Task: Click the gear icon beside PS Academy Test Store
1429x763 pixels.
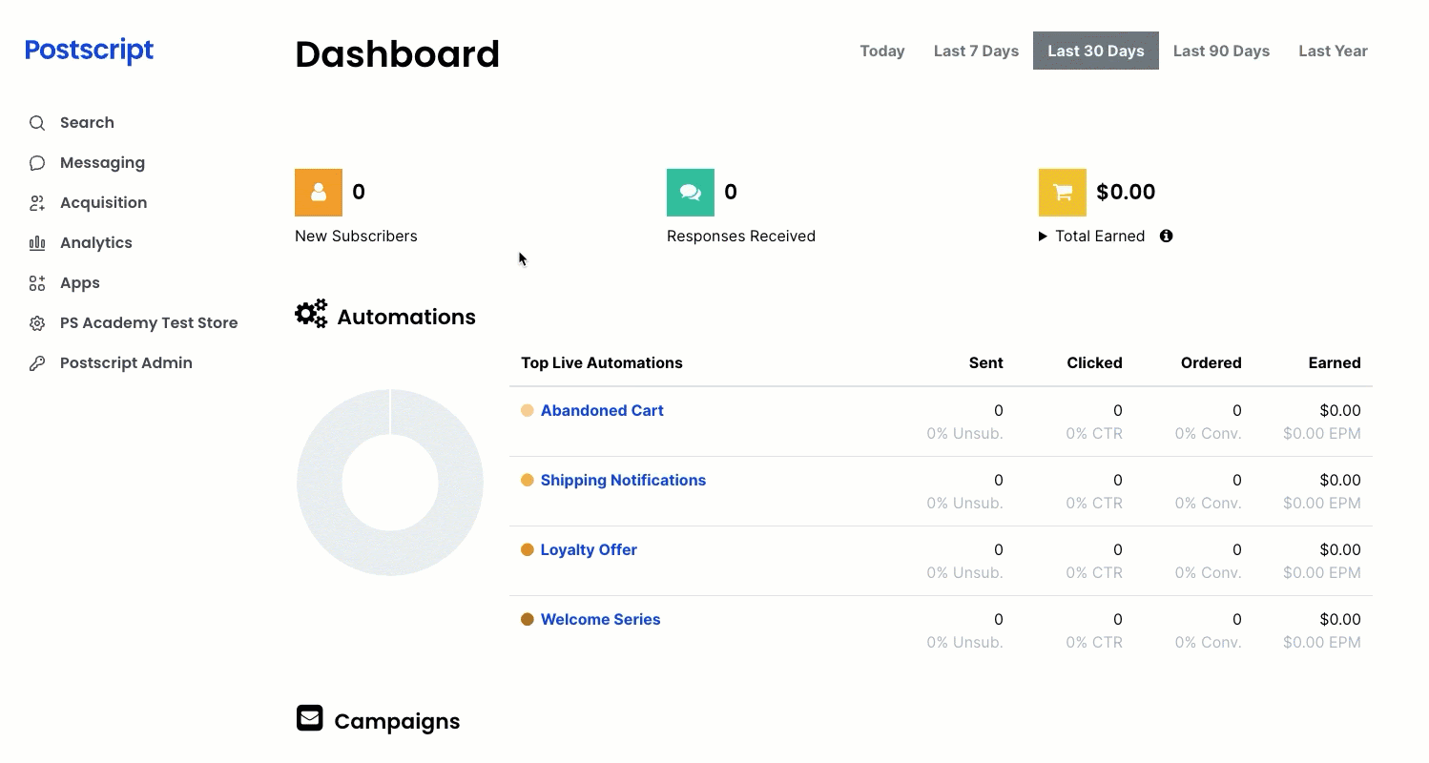Action: 37,323
